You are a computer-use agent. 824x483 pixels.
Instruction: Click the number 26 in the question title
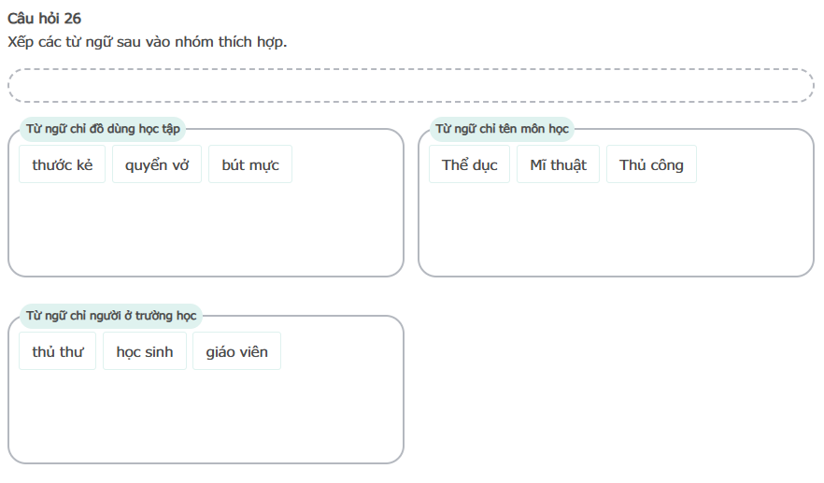point(72,19)
